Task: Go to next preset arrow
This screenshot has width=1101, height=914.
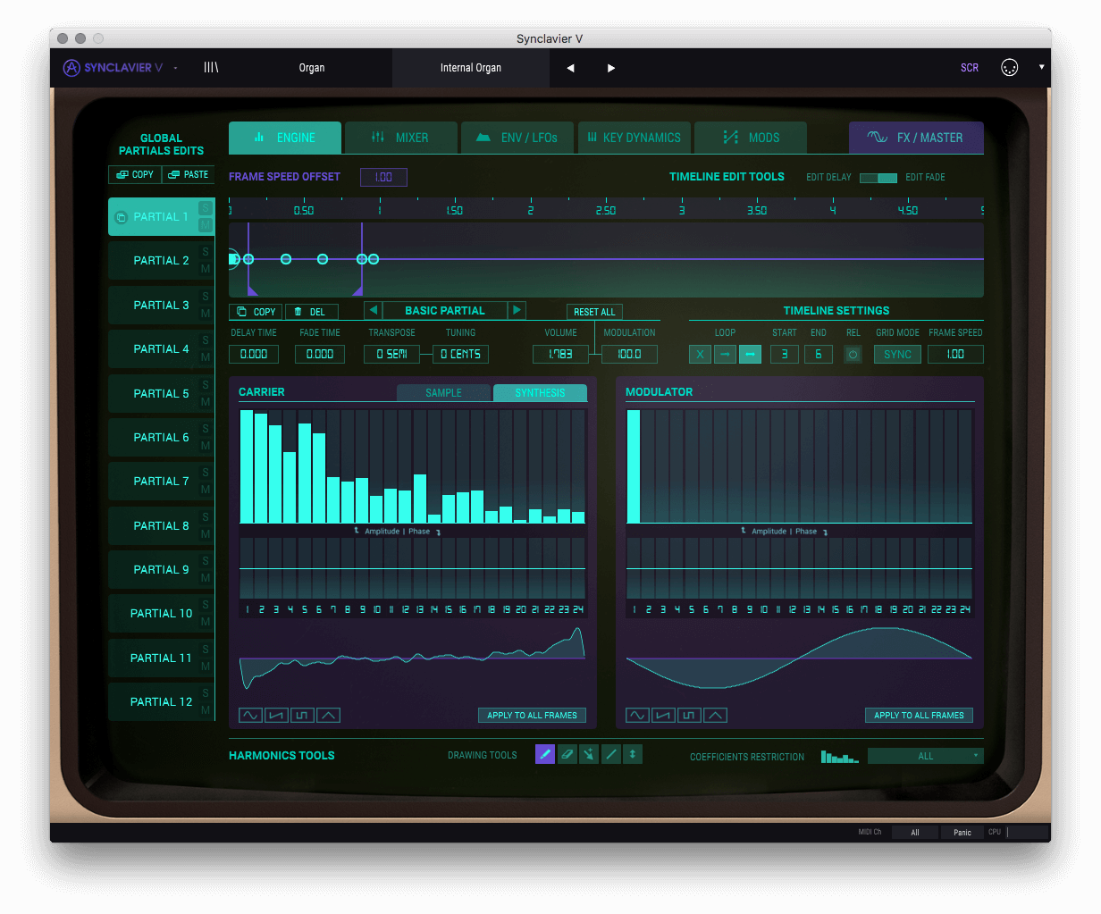Action: click(x=611, y=68)
